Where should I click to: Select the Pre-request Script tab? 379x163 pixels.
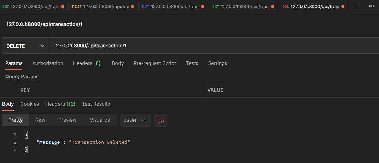(x=155, y=63)
